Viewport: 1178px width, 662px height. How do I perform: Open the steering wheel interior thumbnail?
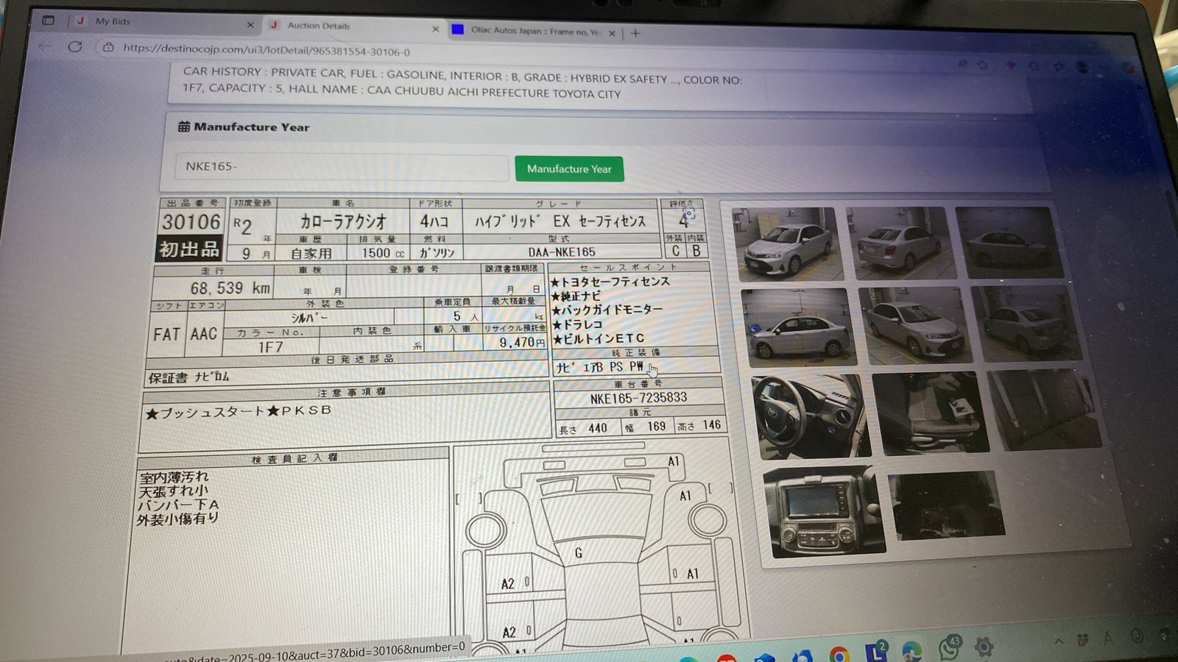[x=808, y=416]
